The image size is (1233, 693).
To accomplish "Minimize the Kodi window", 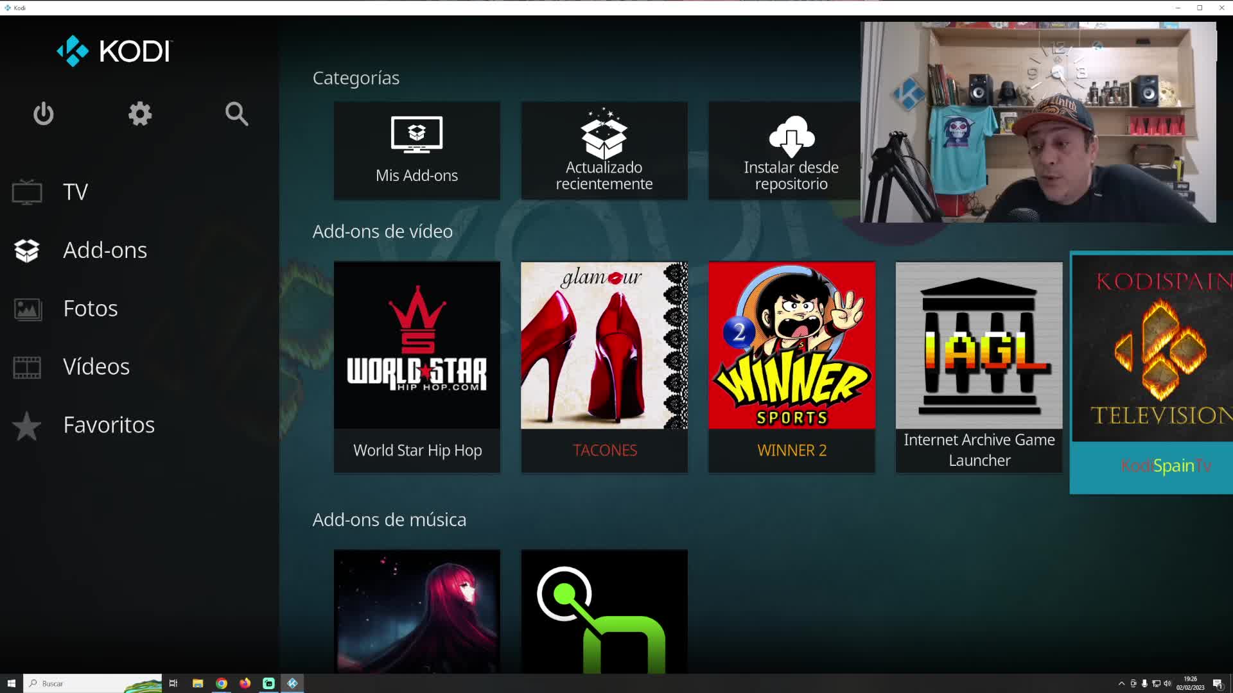I will pyautogui.click(x=1178, y=8).
